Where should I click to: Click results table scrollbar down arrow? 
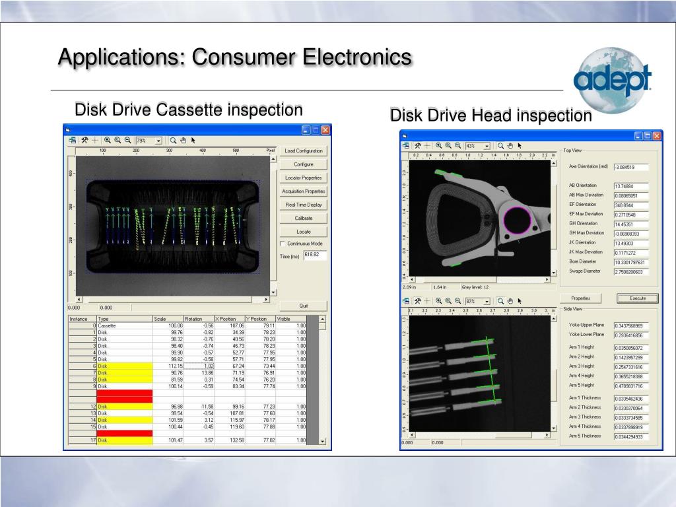coord(322,441)
